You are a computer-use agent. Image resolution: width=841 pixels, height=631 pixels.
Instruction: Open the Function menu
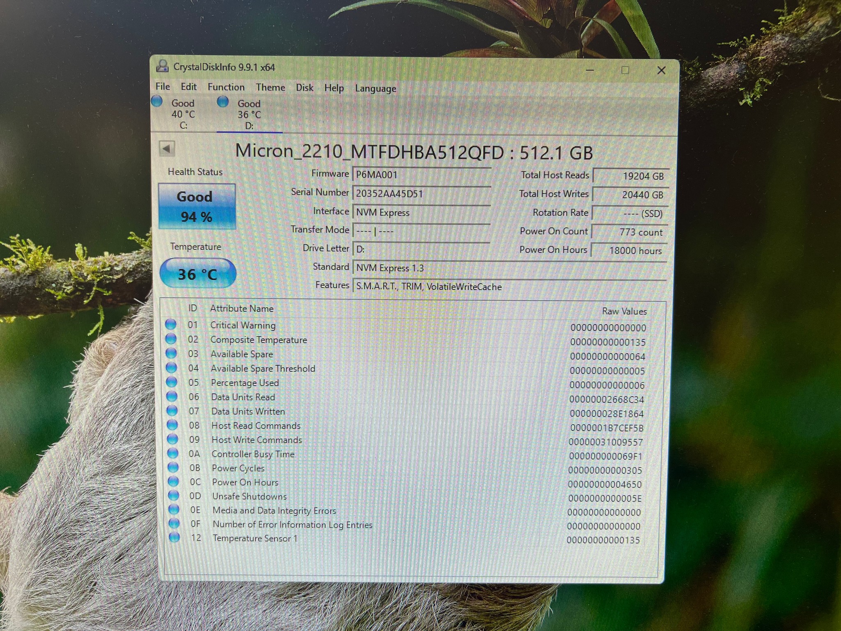[x=226, y=87]
